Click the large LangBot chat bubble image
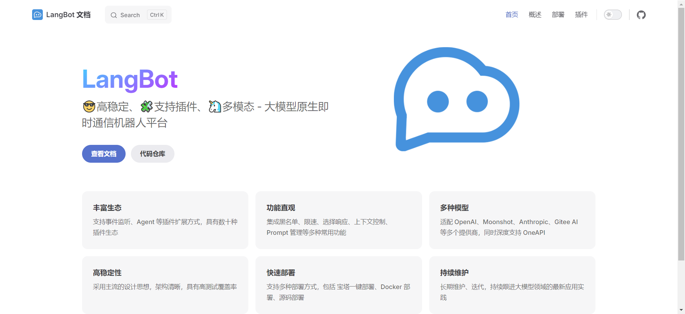The height and width of the screenshot is (314, 685). point(456,99)
